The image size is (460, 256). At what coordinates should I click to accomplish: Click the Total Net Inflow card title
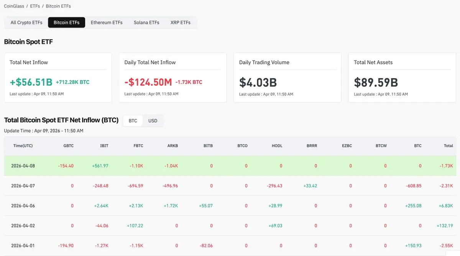[29, 62]
